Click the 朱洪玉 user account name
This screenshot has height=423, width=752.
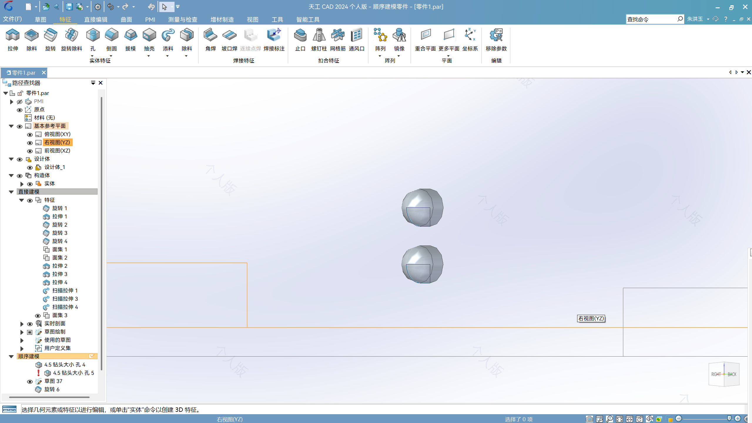point(695,19)
